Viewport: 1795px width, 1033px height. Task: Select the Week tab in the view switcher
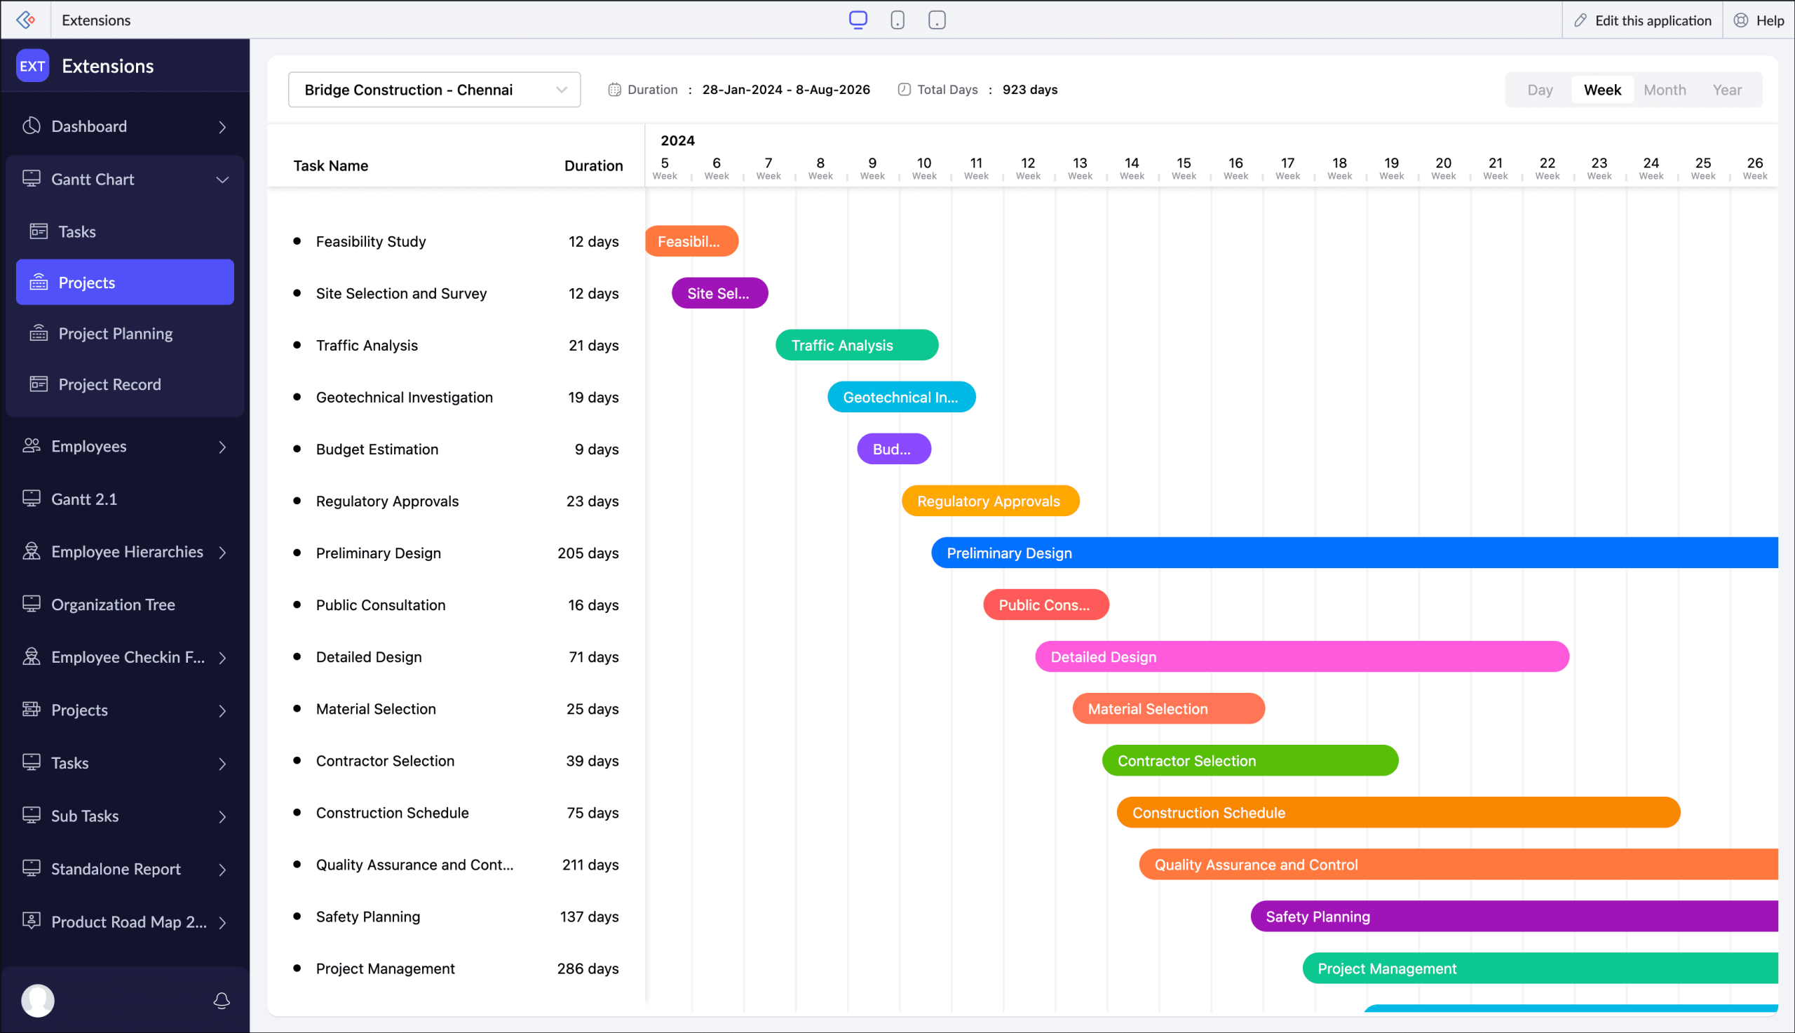pyautogui.click(x=1602, y=89)
